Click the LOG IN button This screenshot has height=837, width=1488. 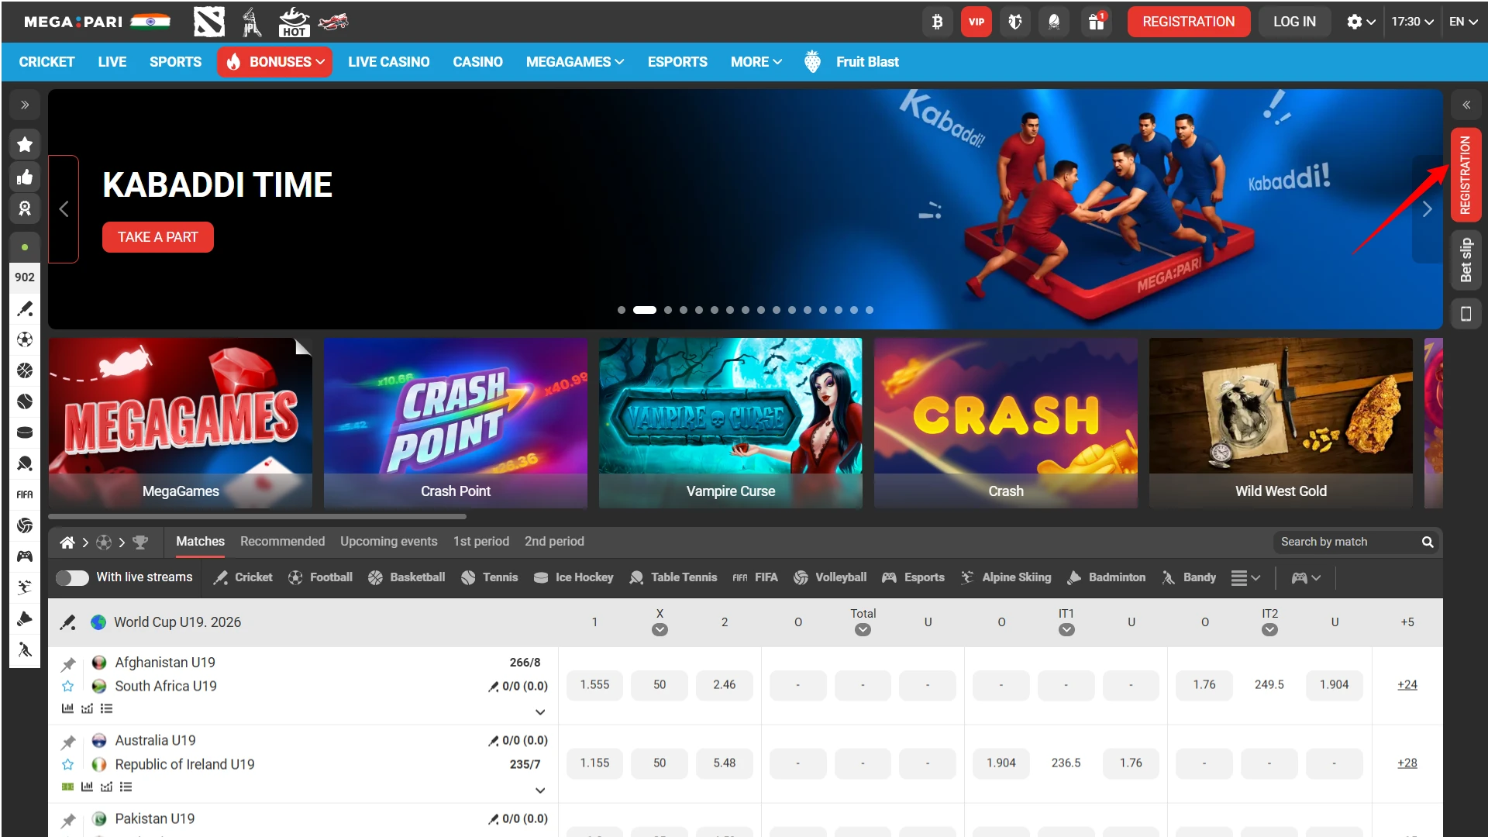(x=1293, y=22)
